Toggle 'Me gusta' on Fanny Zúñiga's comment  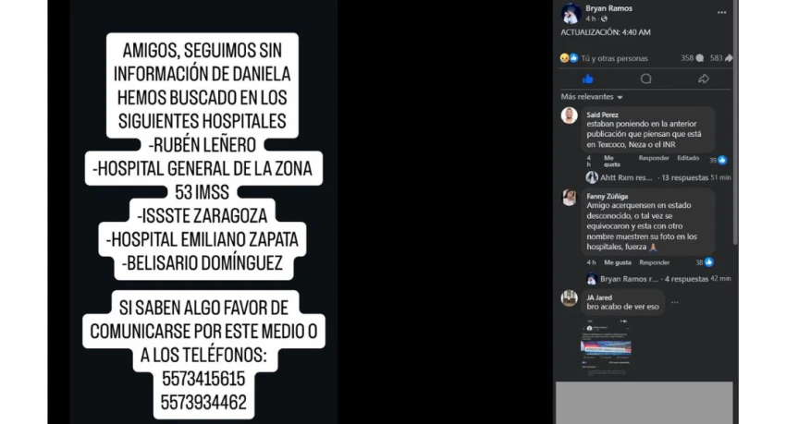[x=618, y=262]
